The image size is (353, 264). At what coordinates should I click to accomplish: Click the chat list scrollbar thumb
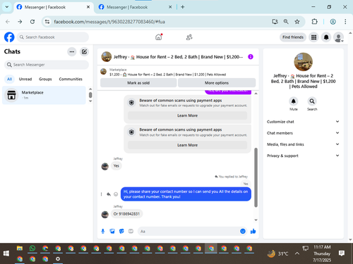[90, 95]
